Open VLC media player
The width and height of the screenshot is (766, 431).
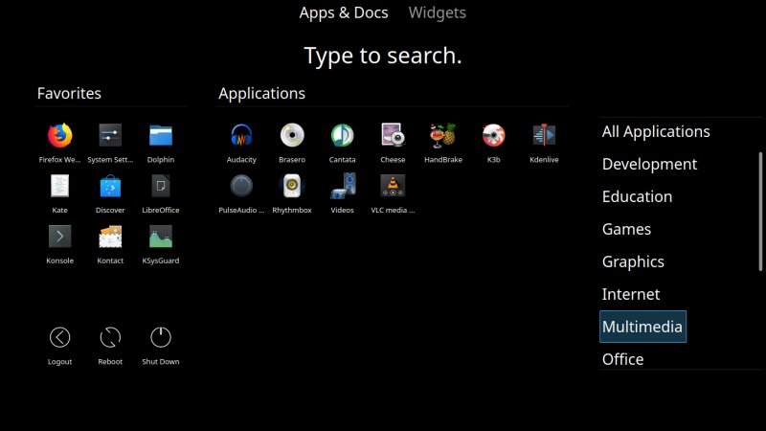[393, 186]
